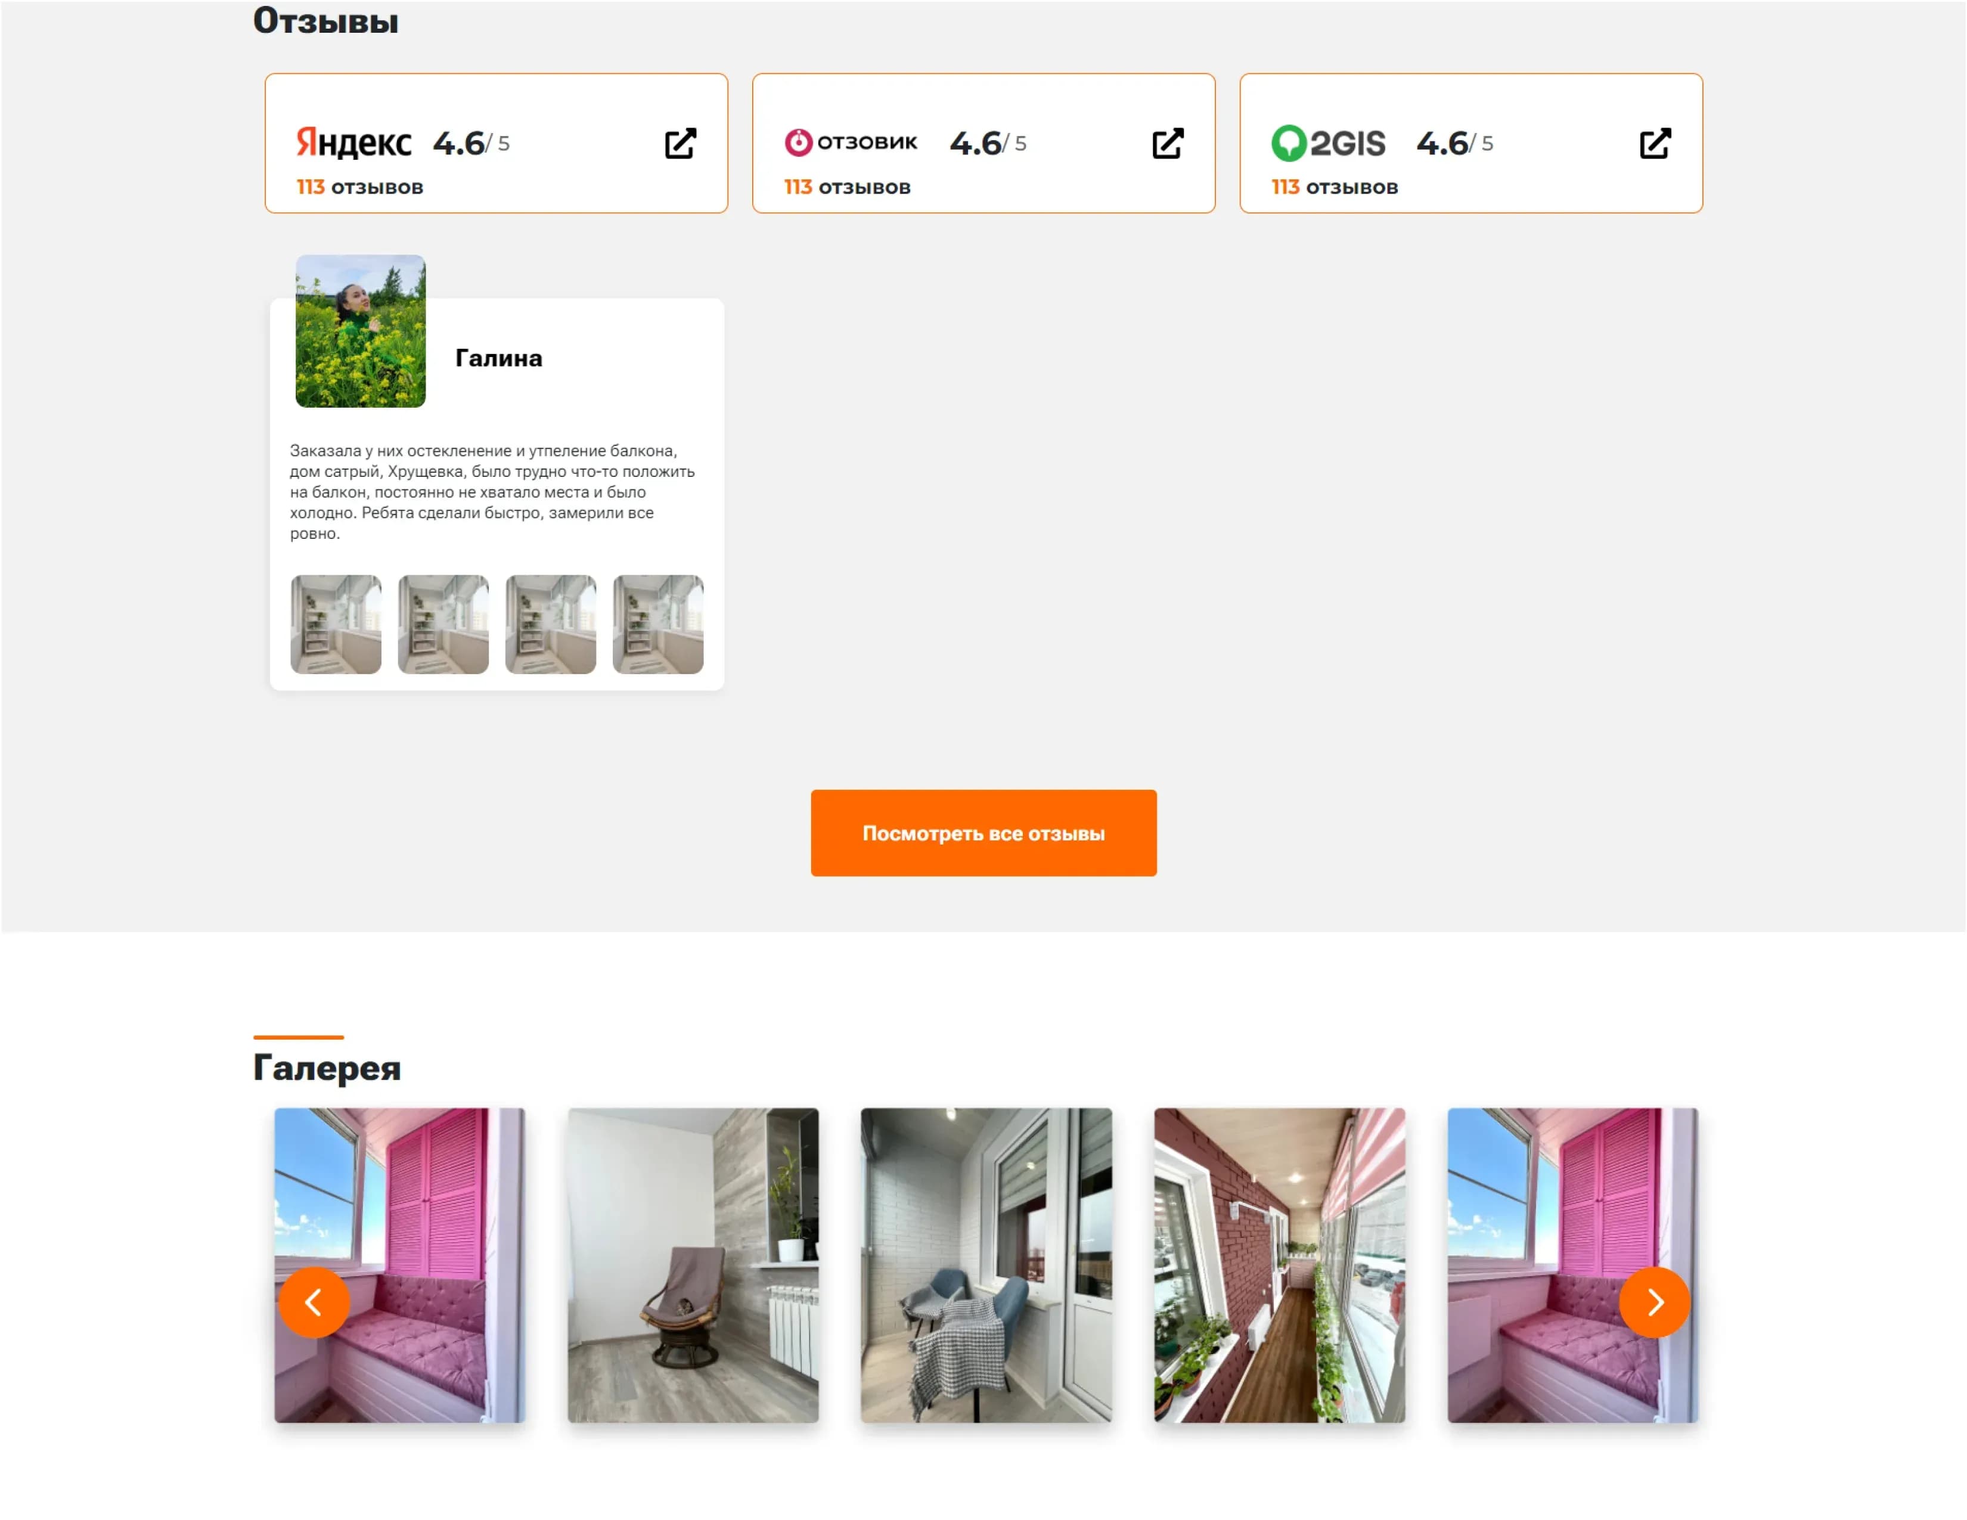Open first balcony photo in Галина's review
Viewport: 1967px width, 1520px height.
336,624
